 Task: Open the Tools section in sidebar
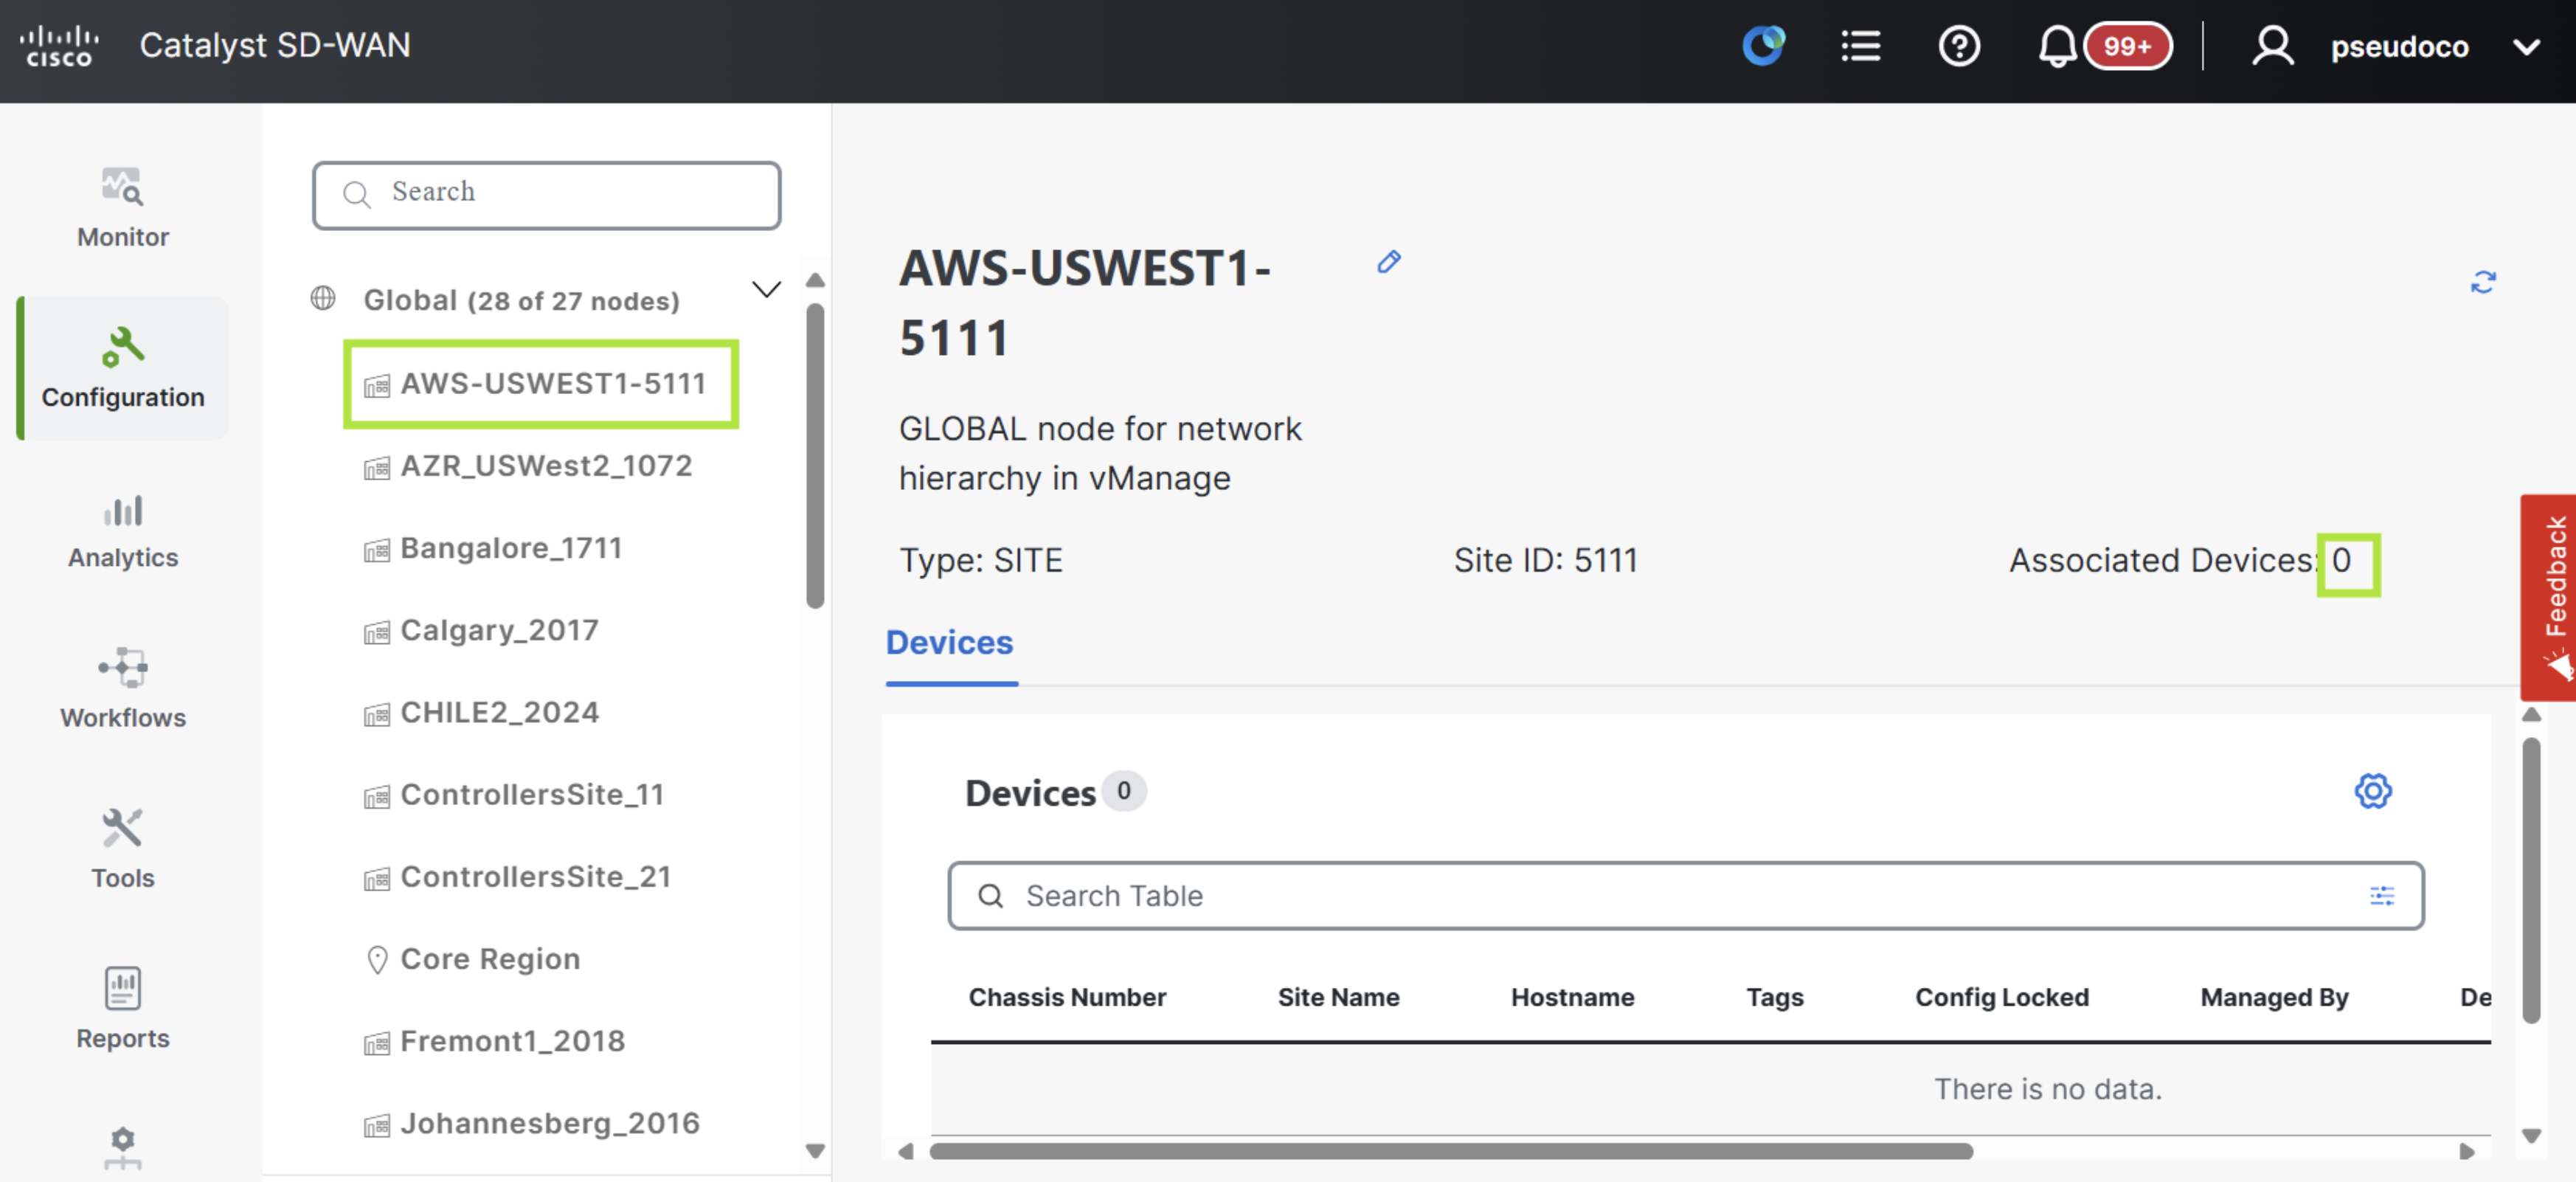click(122, 849)
